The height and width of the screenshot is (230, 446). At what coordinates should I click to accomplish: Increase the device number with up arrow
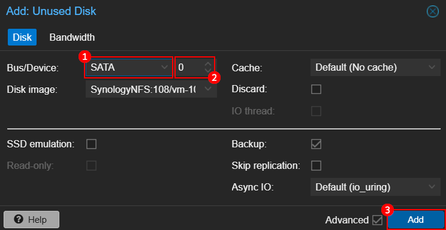pos(208,64)
